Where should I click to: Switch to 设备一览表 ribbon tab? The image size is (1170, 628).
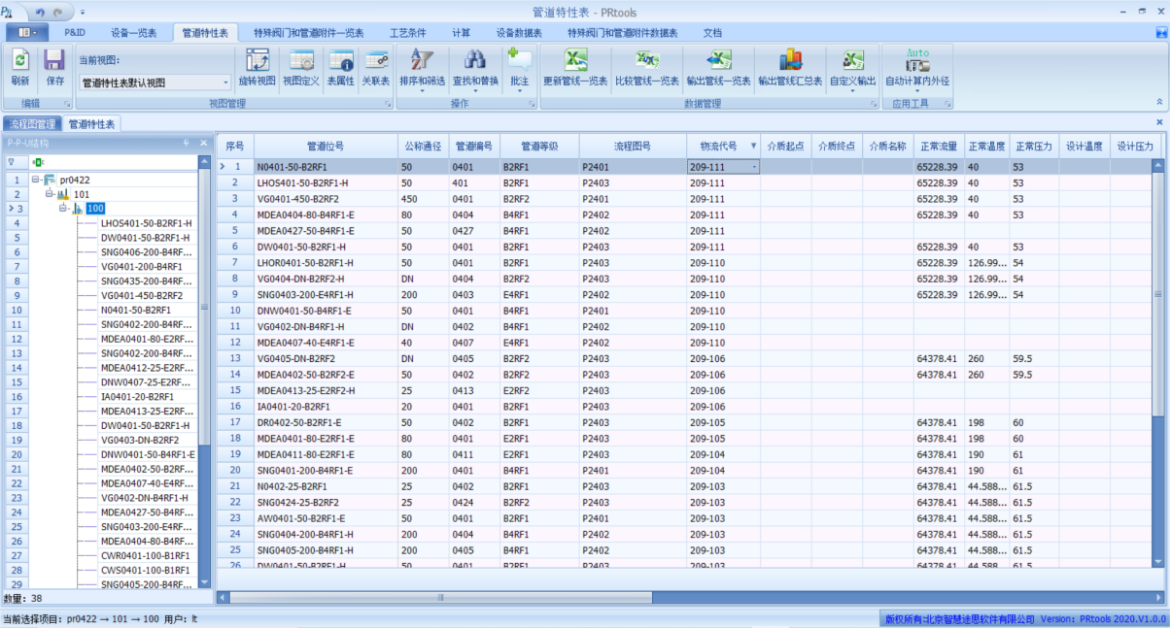[133, 32]
